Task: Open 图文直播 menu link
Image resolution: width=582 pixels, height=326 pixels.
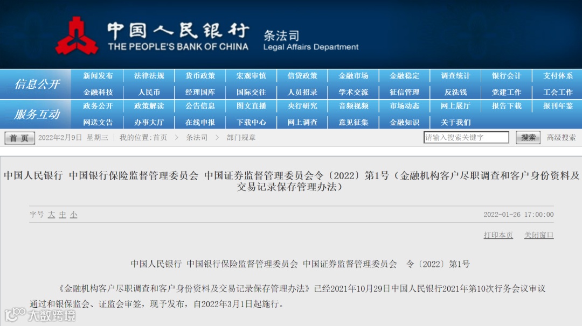Action: point(251,106)
